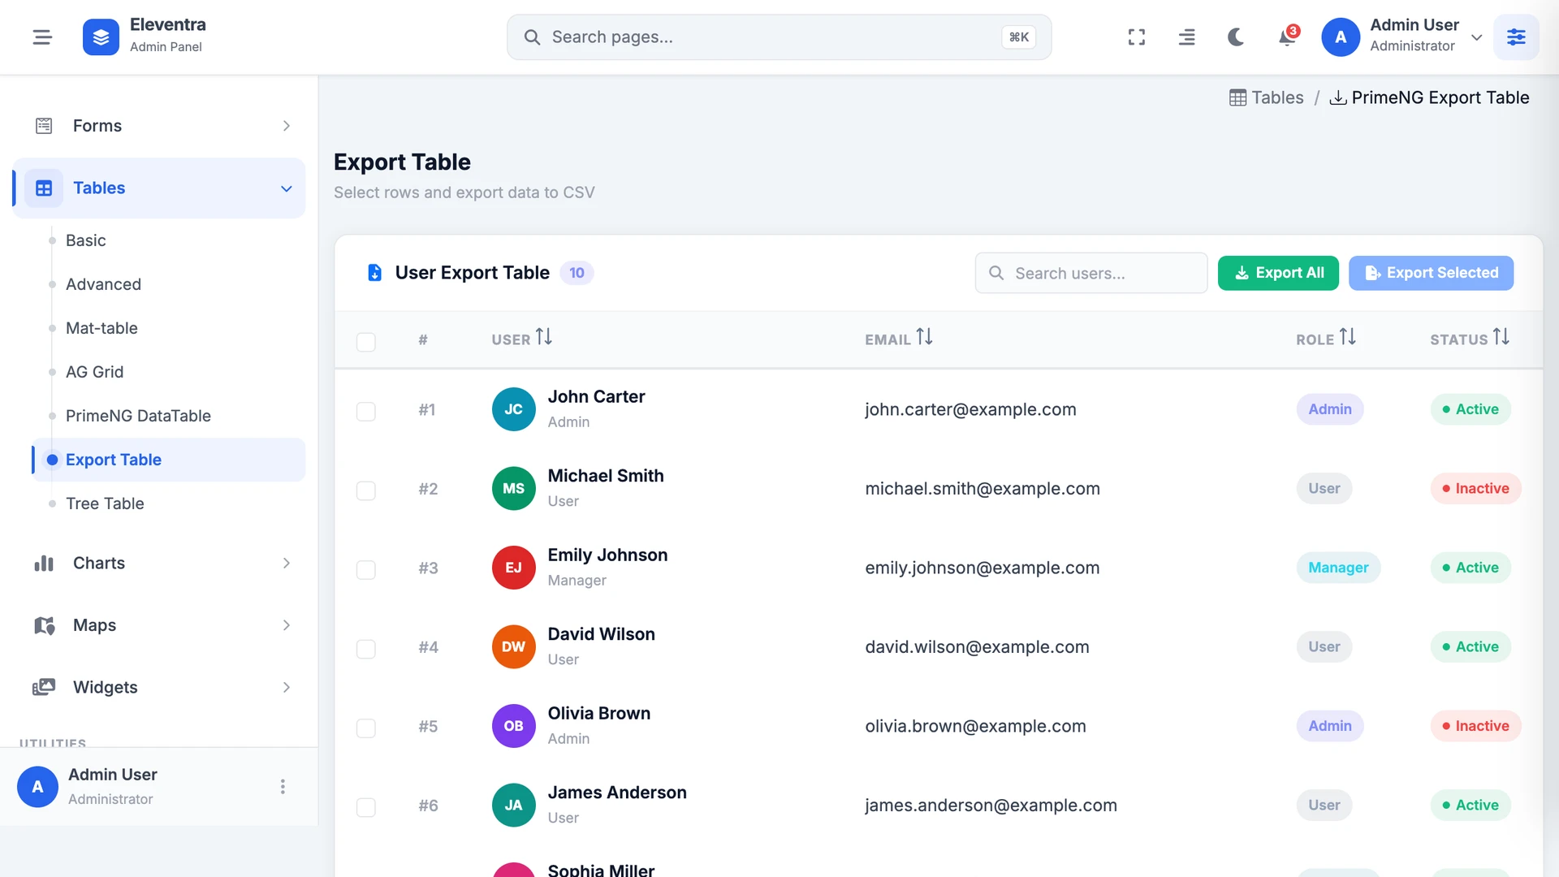This screenshot has height=877, width=1559.
Task: Click the Charts bar icon
Action: click(44, 564)
